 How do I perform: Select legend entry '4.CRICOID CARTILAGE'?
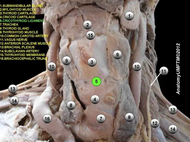pos(18,17)
